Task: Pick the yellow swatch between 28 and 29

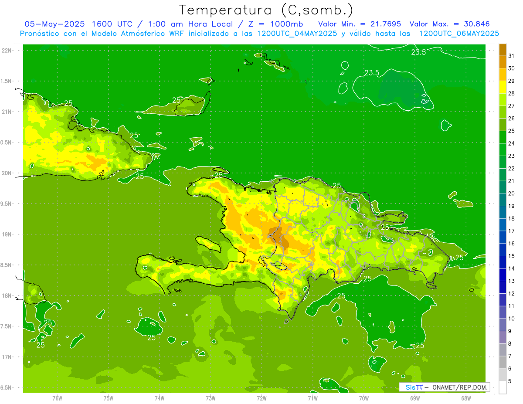Action: coord(503,87)
